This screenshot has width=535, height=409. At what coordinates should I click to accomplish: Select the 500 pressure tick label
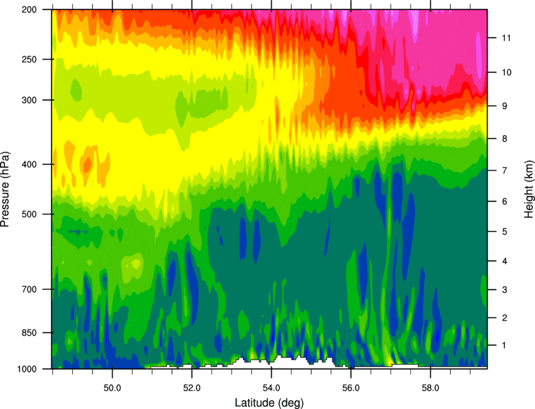tap(29, 214)
